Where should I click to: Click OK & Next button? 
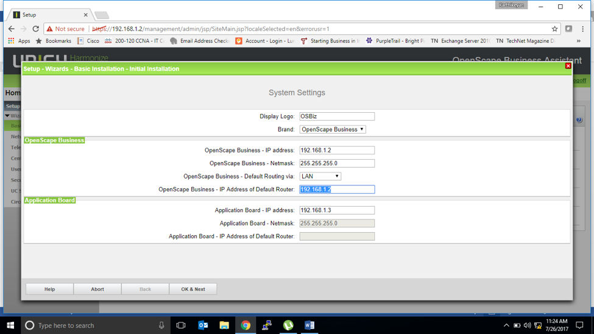(x=193, y=289)
